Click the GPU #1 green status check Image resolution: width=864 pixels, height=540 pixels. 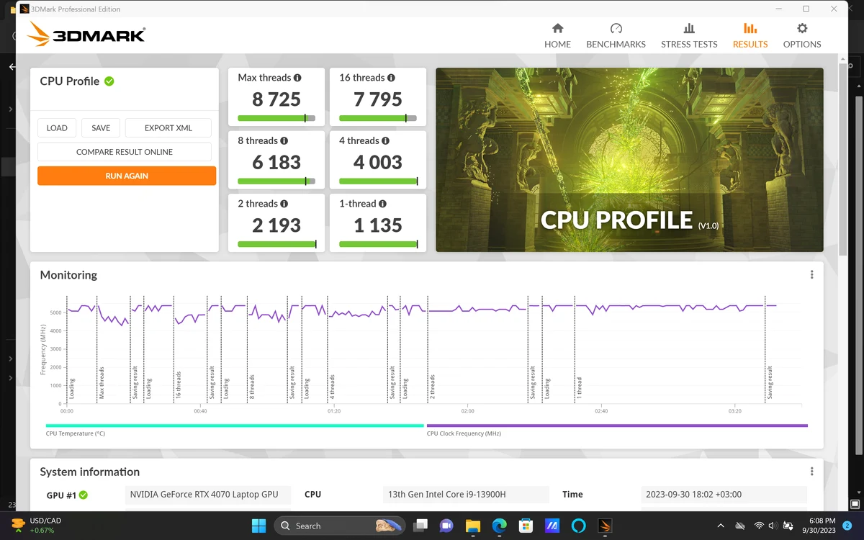[84, 495]
